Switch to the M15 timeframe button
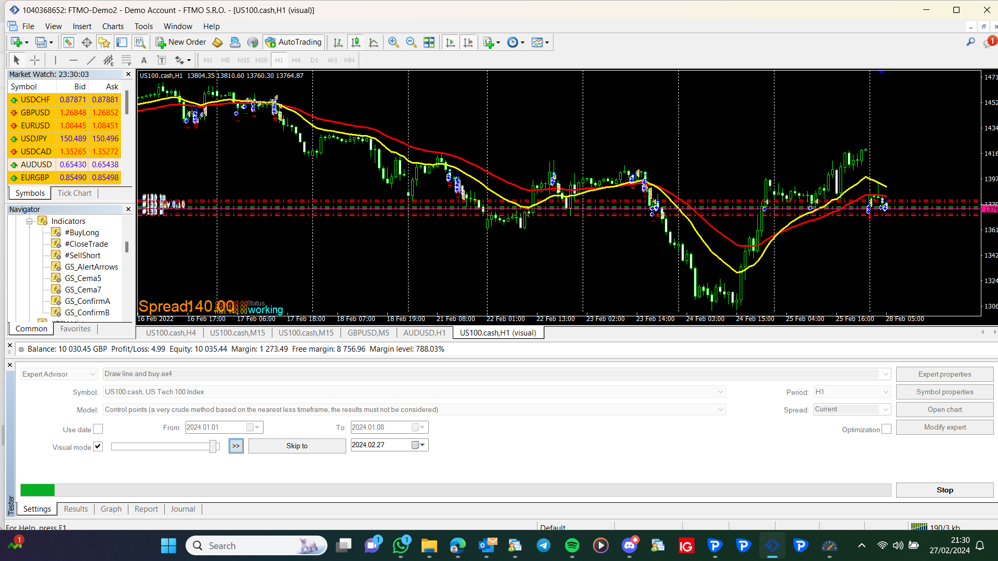Screen dimensions: 998x561 click(x=243, y=60)
